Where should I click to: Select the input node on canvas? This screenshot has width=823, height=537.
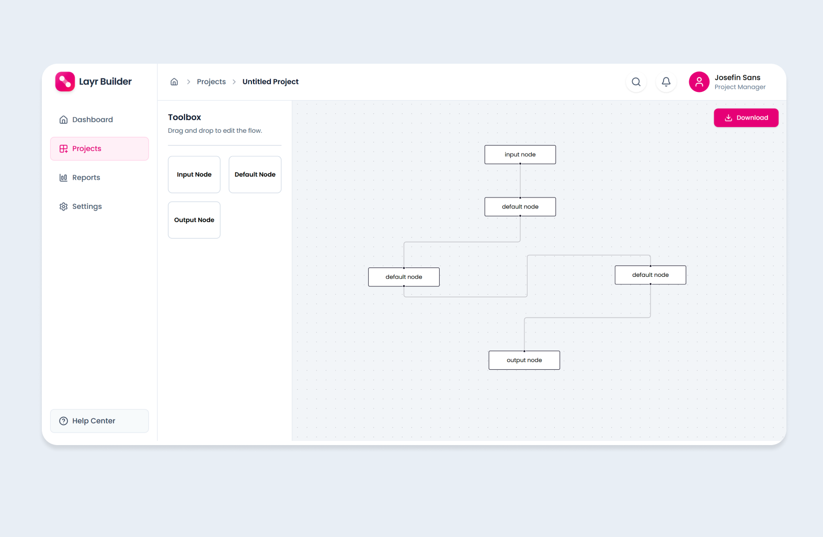pos(520,155)
